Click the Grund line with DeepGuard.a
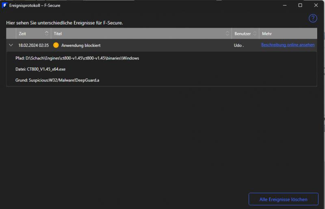Image resolution: width=325 pixels, height=209 pixels. click(57, 80)
